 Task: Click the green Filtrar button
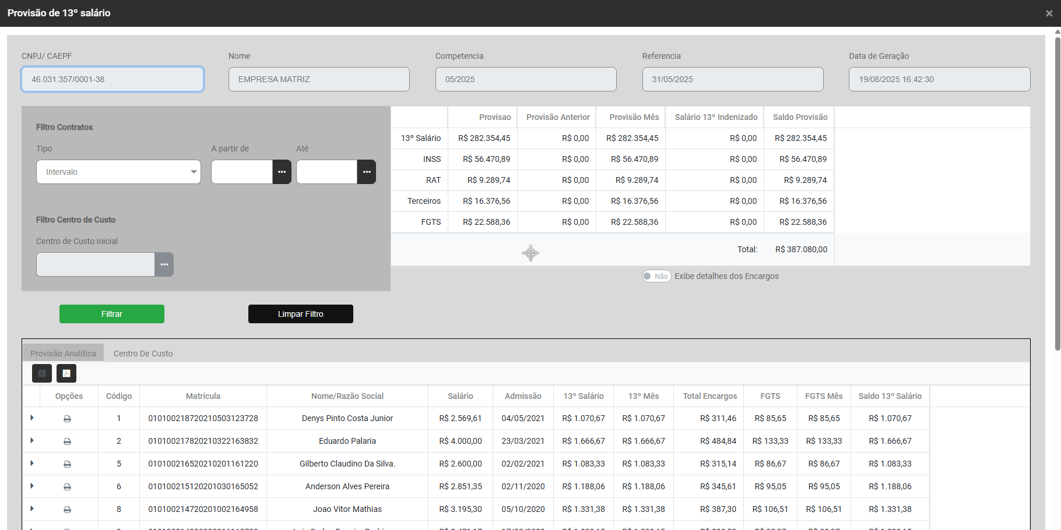(112, 314)
